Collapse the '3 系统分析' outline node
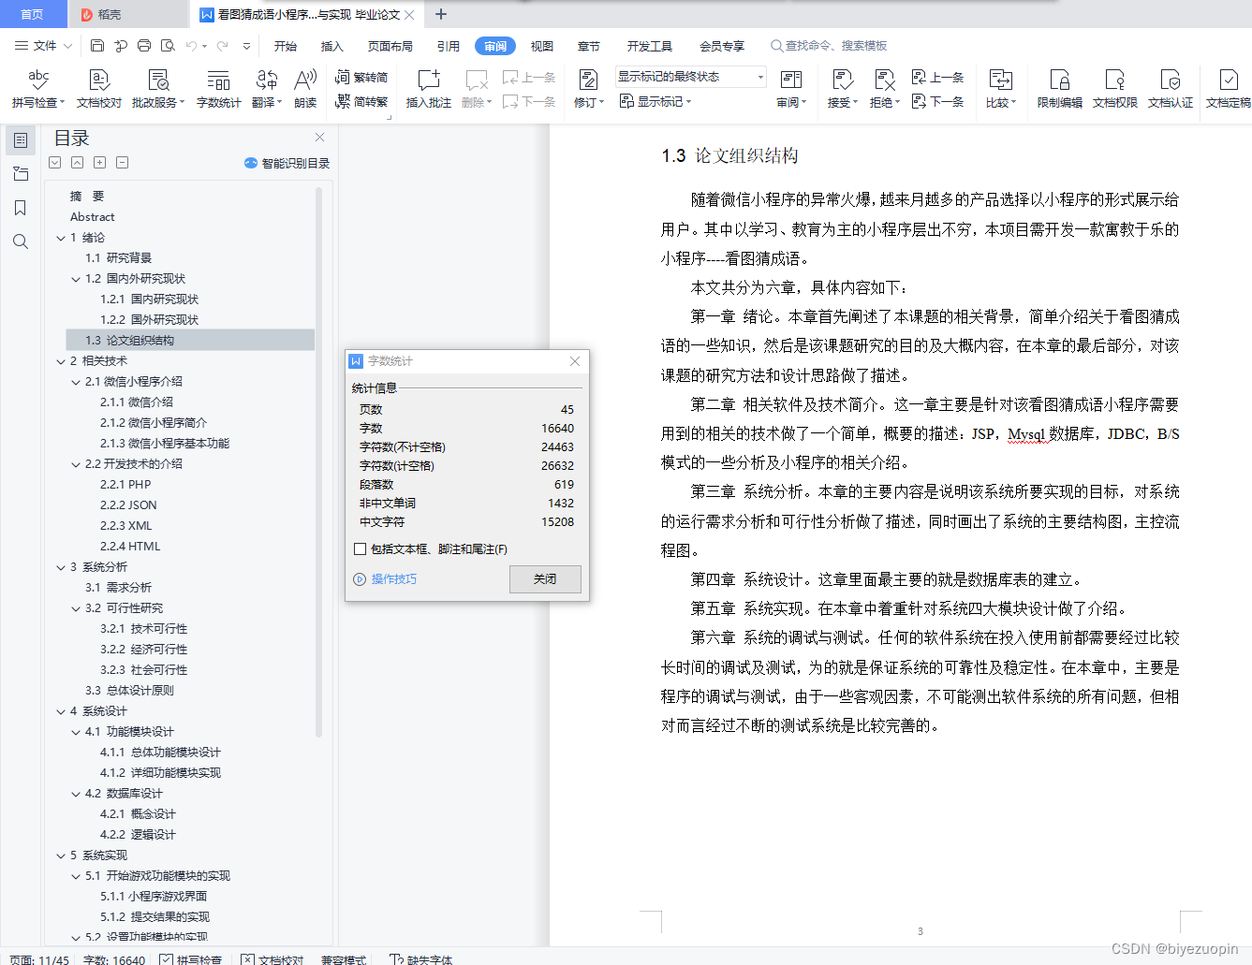Image resolution: width=1252 pixels, height=965 pixels. point(61,567)
